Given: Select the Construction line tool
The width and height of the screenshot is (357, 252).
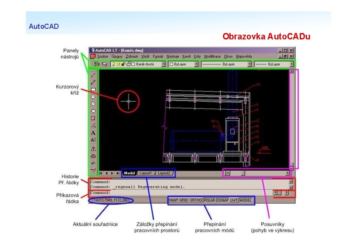Looking at the screenshot, I should 93,82.
